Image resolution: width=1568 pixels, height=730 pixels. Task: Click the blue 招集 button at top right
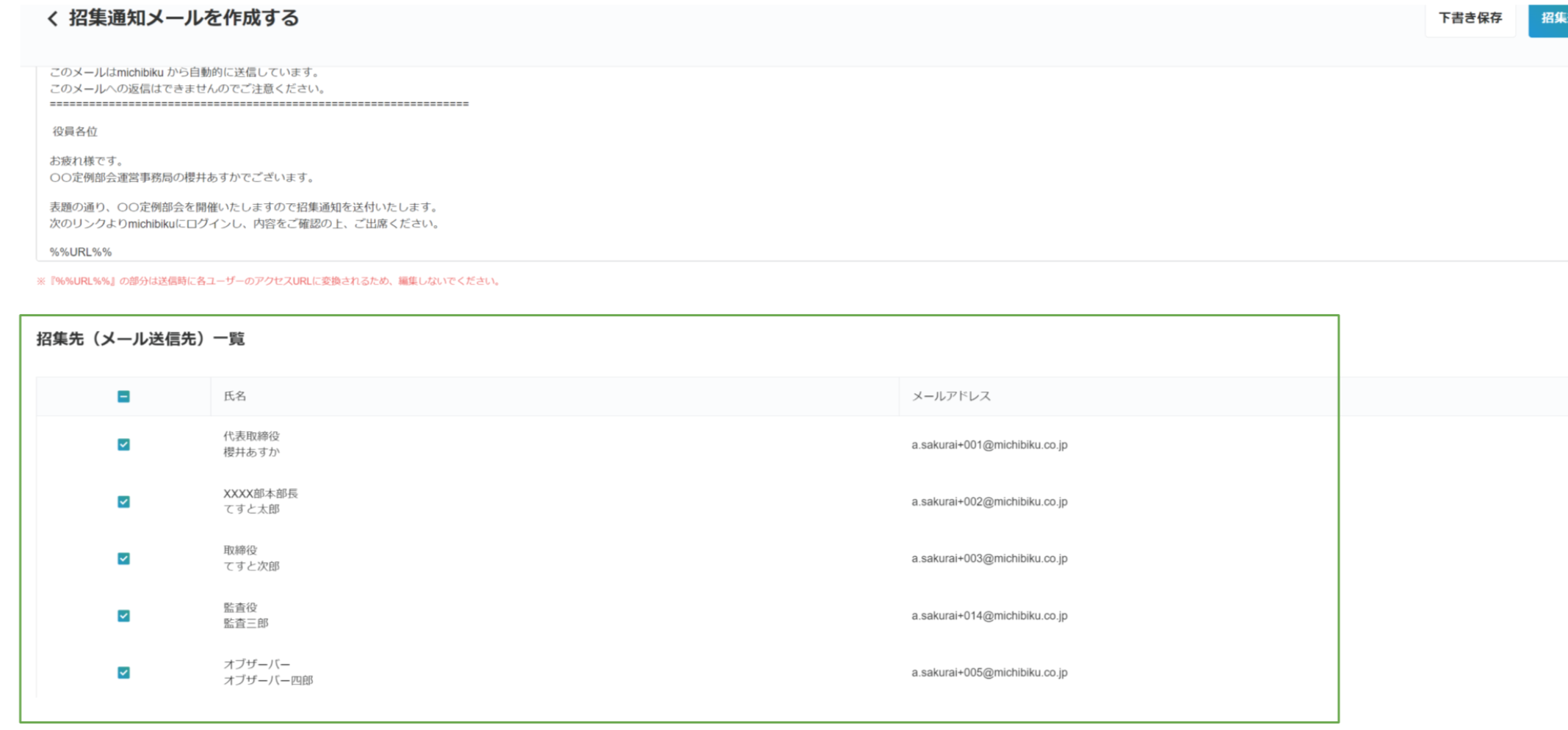click(x=1551, y=18)
